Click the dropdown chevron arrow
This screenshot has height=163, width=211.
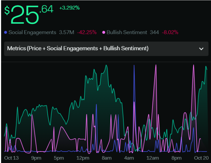click(201, 49)
